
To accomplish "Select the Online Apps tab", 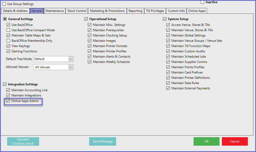I will tap(197, 11).
